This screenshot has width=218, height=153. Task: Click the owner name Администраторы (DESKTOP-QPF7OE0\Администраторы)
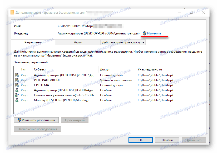click(x=98, y=33)
